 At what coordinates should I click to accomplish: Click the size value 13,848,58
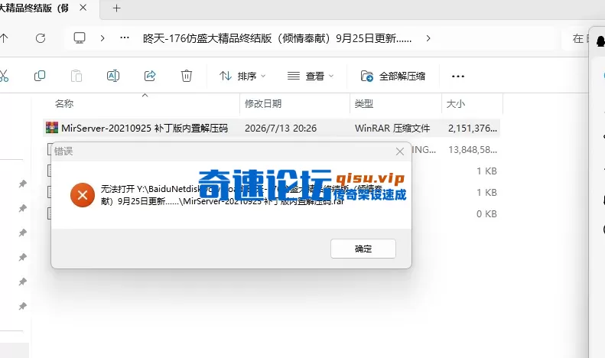click(x=472, y=150)
